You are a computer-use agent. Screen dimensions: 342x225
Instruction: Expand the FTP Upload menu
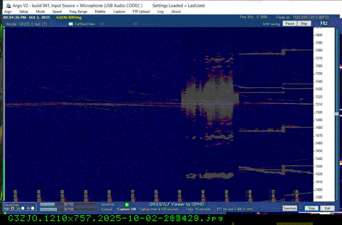[141, 12]
